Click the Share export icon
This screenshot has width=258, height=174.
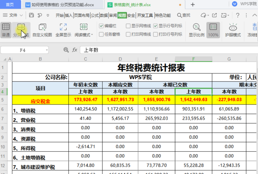(215, 15)
